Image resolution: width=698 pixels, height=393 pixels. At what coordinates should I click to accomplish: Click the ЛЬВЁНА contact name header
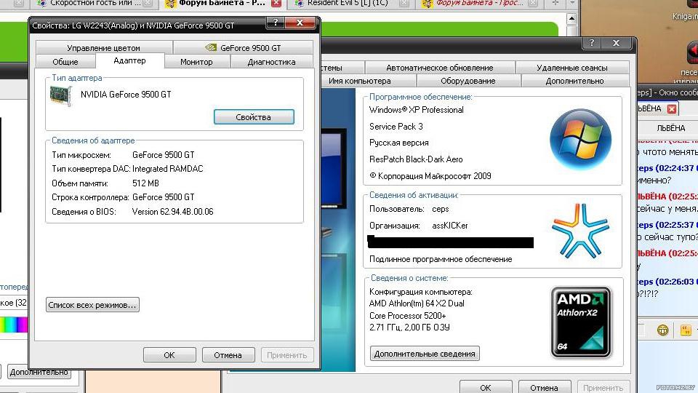coord(671,128)
